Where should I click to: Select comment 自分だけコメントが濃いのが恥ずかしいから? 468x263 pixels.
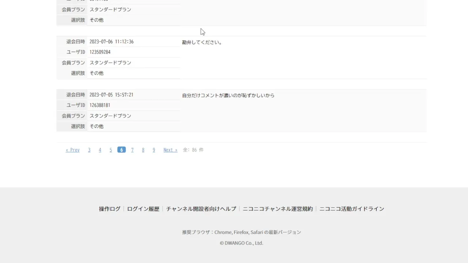[228, 95]
